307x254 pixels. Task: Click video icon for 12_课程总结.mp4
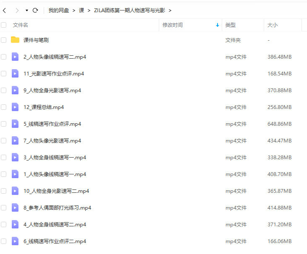(15, 107)
